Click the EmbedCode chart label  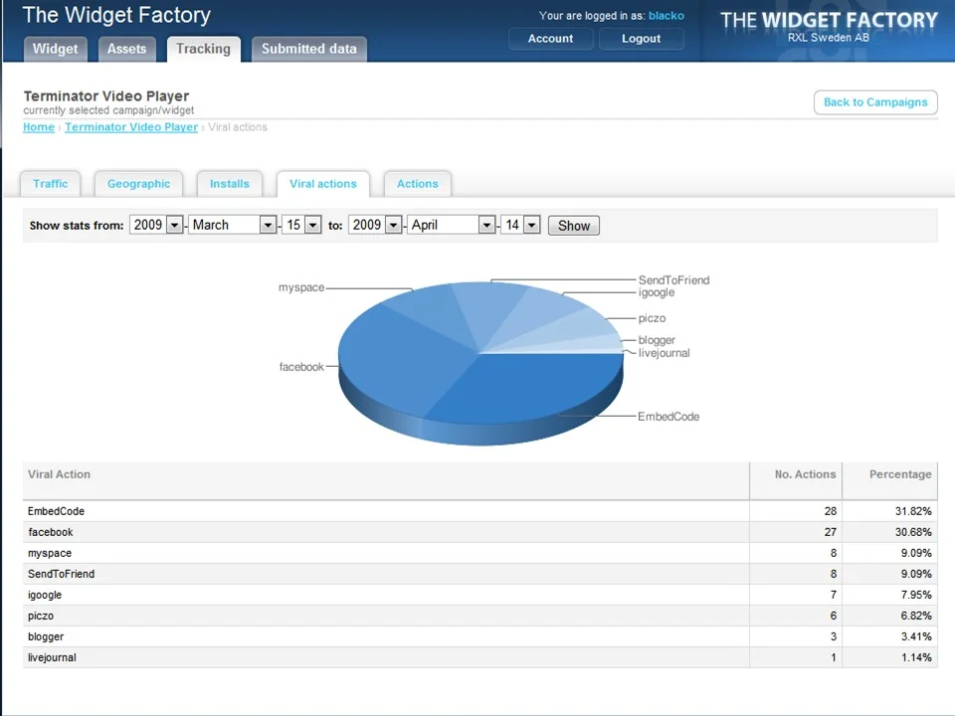coord(668,417)
